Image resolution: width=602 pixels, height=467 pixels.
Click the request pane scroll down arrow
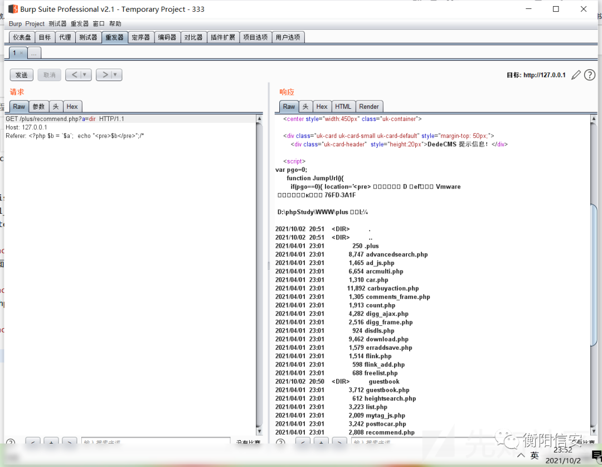click(259, 431)
